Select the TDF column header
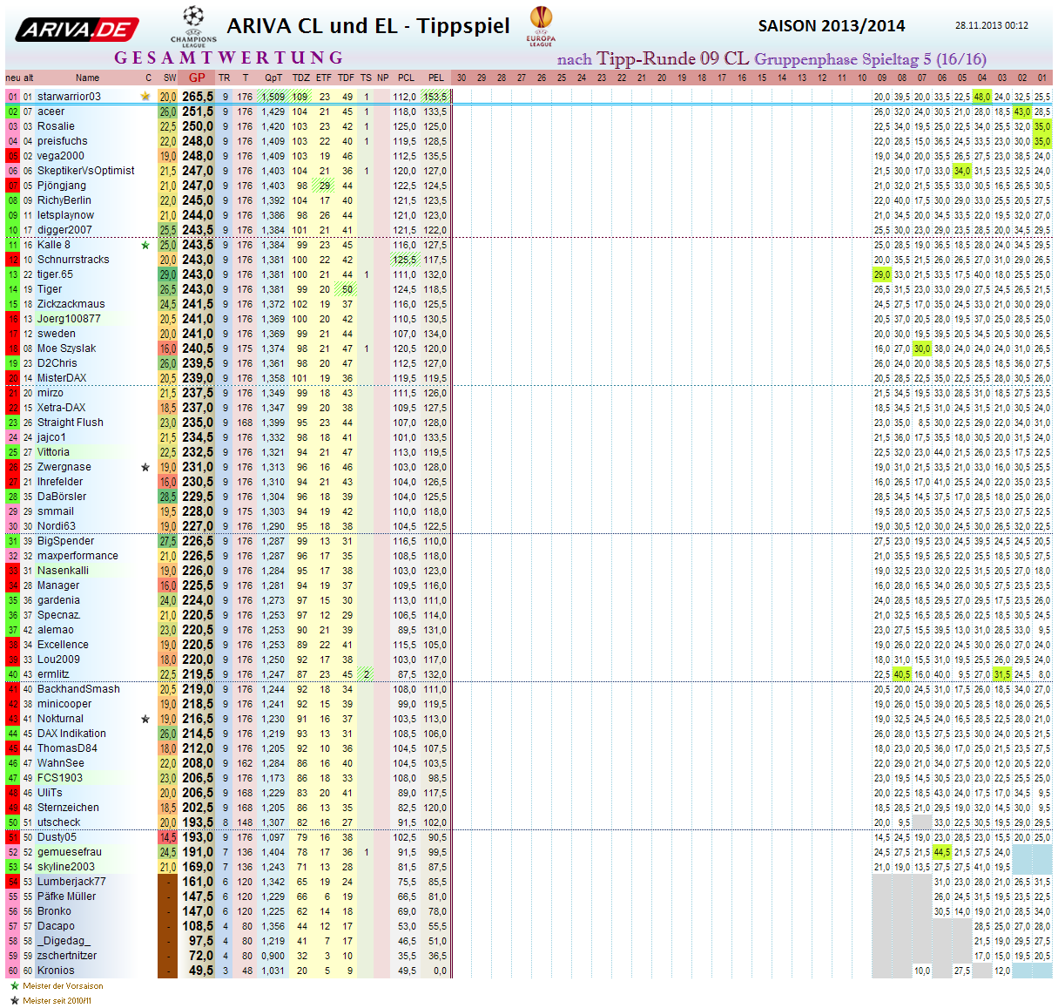 347,78
